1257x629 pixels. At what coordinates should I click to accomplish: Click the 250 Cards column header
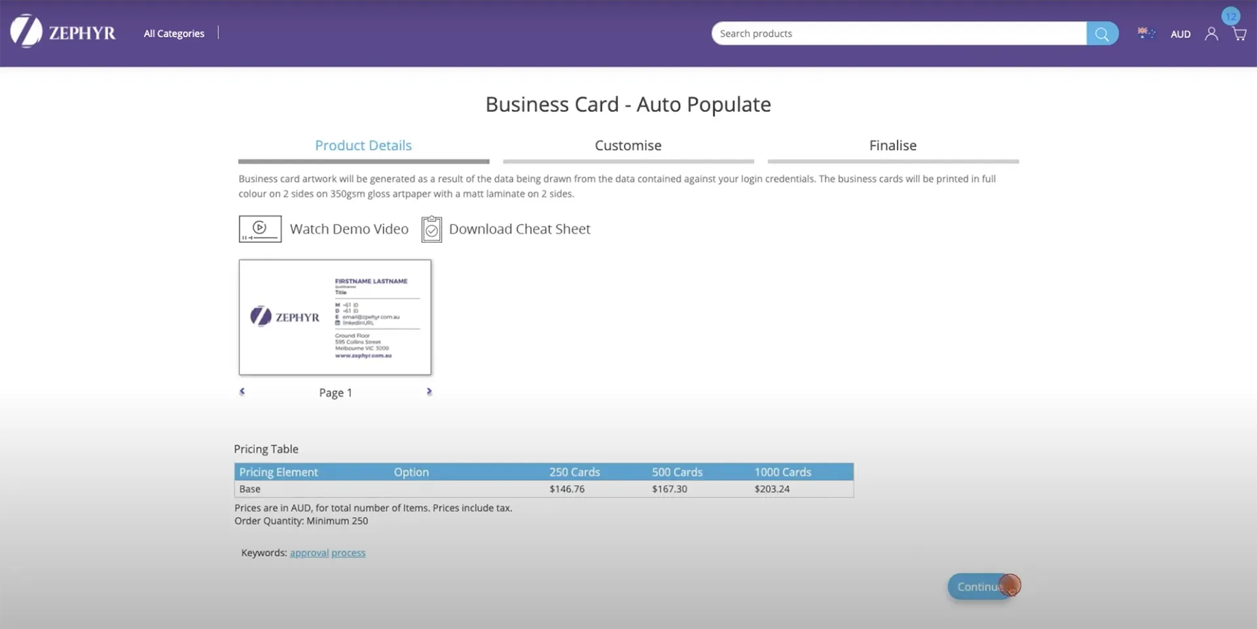tap(575, 472)
